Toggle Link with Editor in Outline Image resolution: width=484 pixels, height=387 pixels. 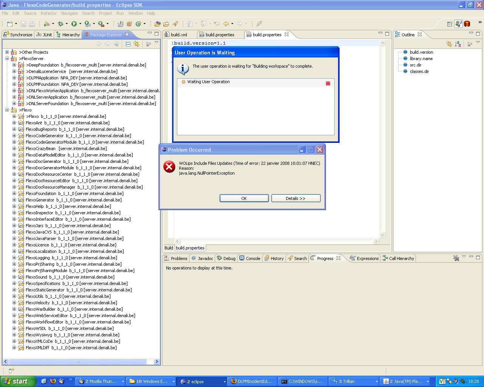(x=449, y=44)
